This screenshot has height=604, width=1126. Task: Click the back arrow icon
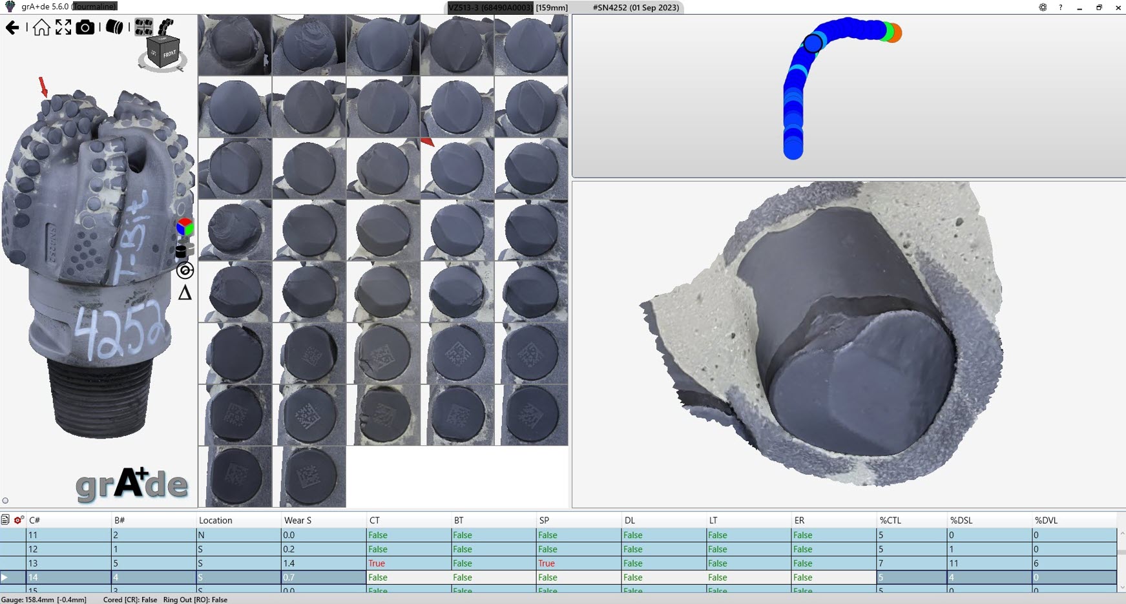tap(12, 27)
